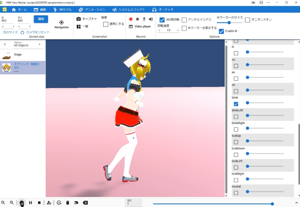Viewport: 300px width, 207px height.
Task: Adjust the IKマーカーのサイズ slider
Action: pos(230,23)
